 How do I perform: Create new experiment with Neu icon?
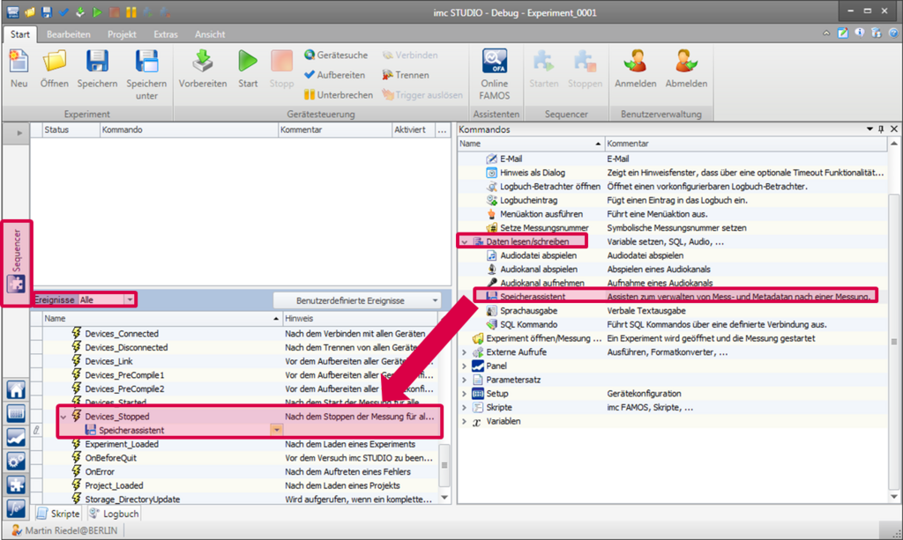[19, 62]
